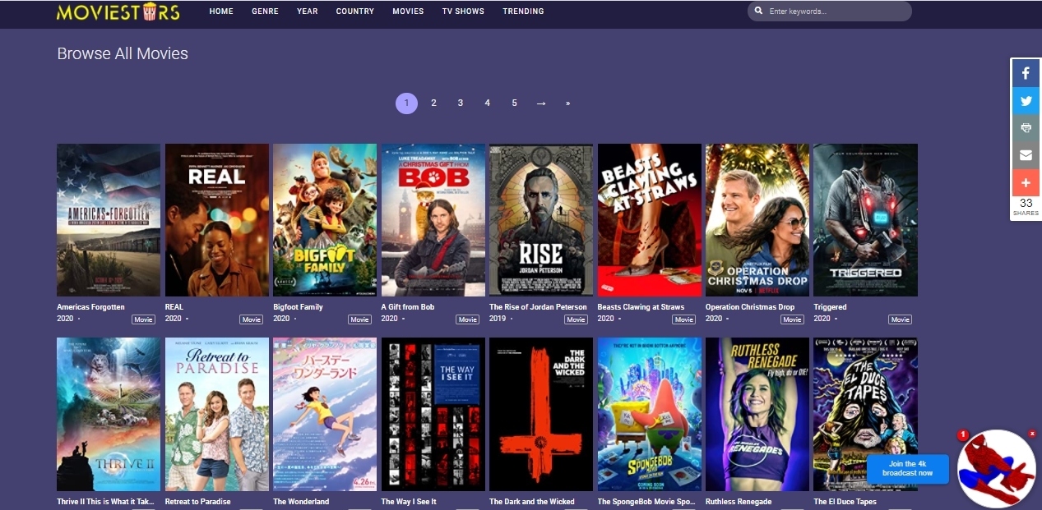
Task: Click the print icon in share sidebar
Action: (1026, 128)
